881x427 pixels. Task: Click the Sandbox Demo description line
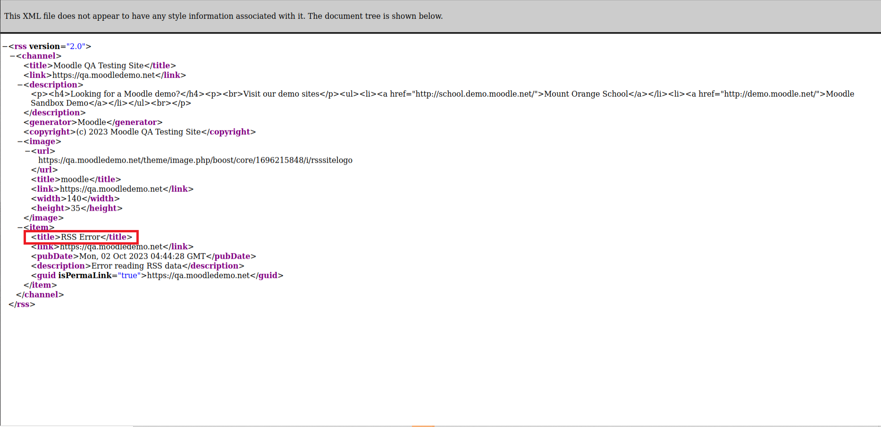point(111,103)
